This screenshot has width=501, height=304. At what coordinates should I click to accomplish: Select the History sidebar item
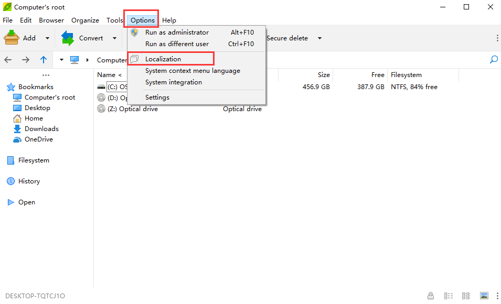[x=29, y=181]
